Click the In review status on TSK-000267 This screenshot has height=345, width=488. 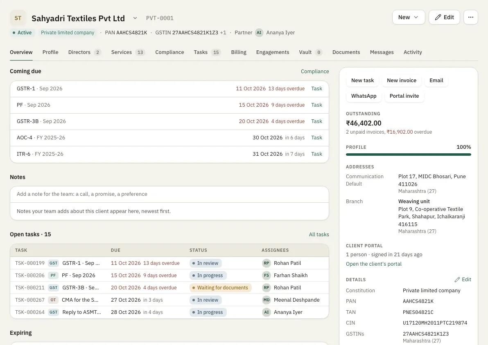pos(206,300)
